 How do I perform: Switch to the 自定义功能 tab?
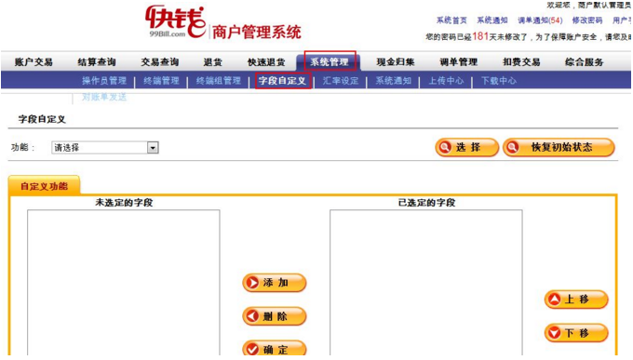pyautogui.click(x=44, y=186)
